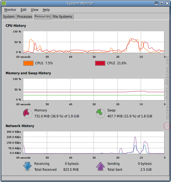Switch to the System tab
The width and height of the screenshot is (171, 182).
9,17
